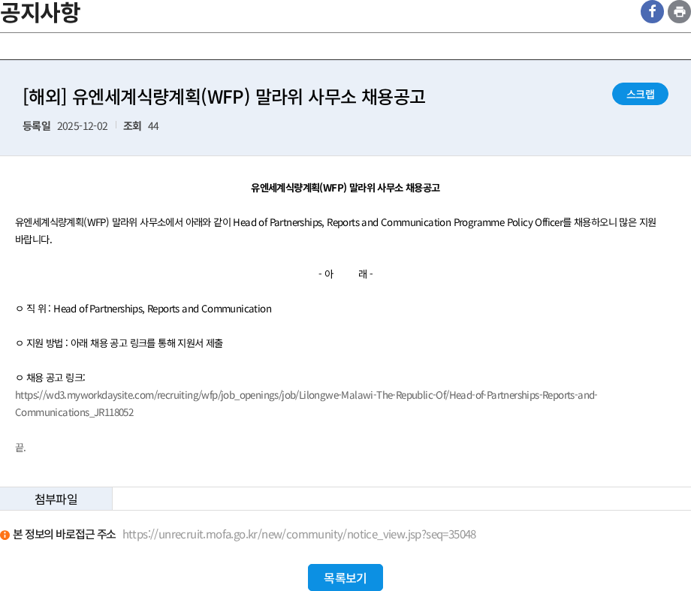The width and height of the screenshot is (691, 591).
Task: Click the 지원 방법 line
Action: tap(119, 343)
